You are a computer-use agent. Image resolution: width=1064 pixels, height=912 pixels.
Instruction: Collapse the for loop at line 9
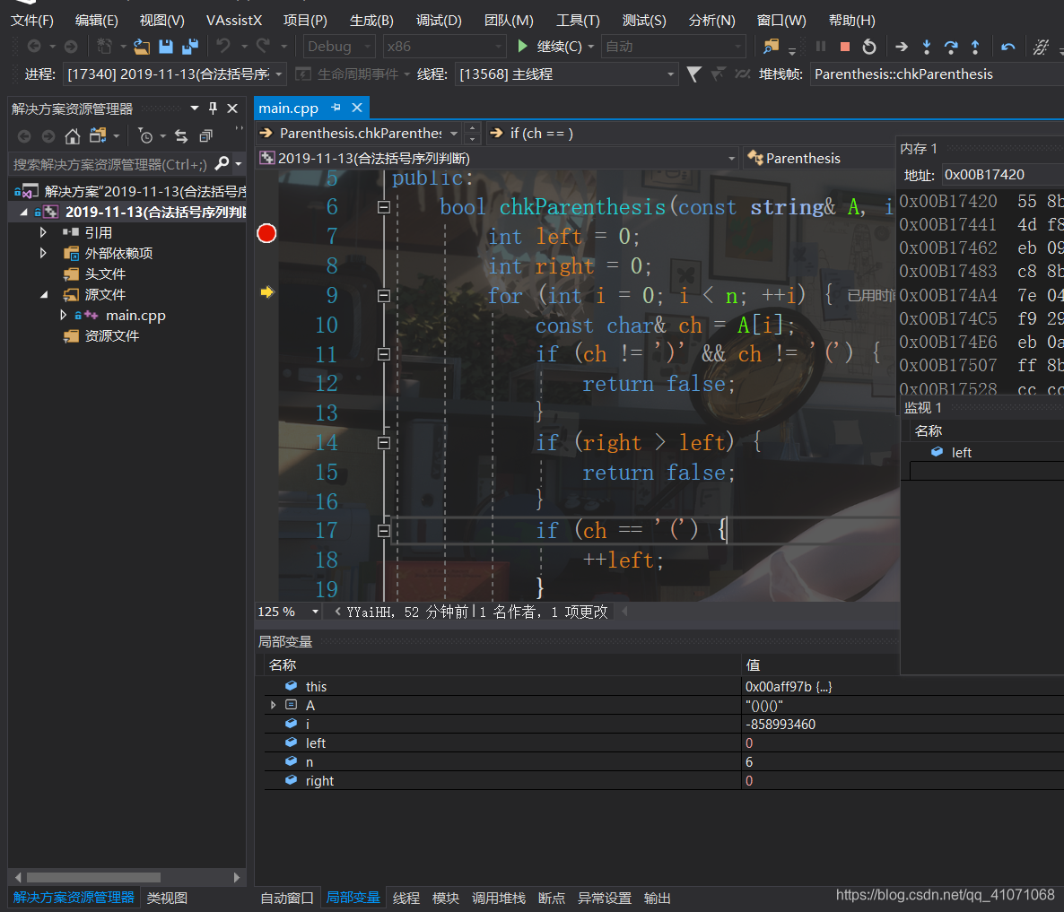383,295
